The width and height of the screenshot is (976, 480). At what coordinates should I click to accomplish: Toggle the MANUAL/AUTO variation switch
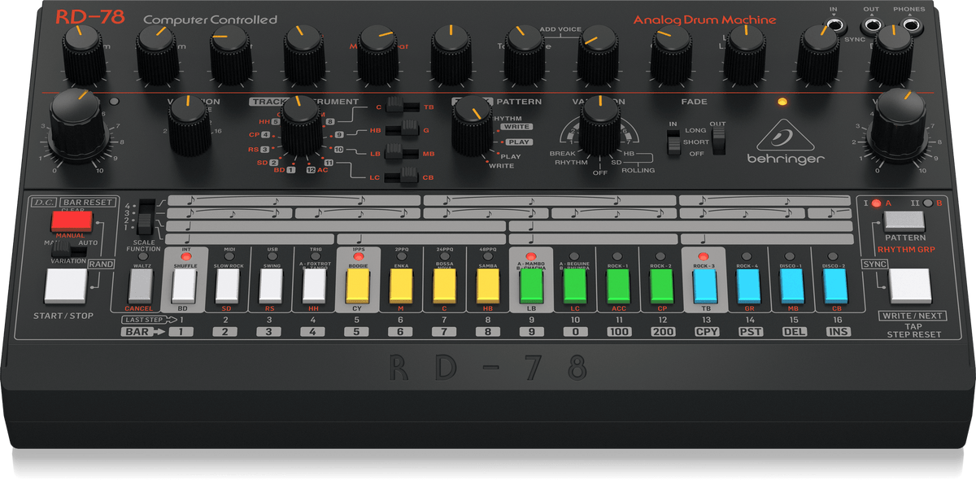click(x=72, y=246)
